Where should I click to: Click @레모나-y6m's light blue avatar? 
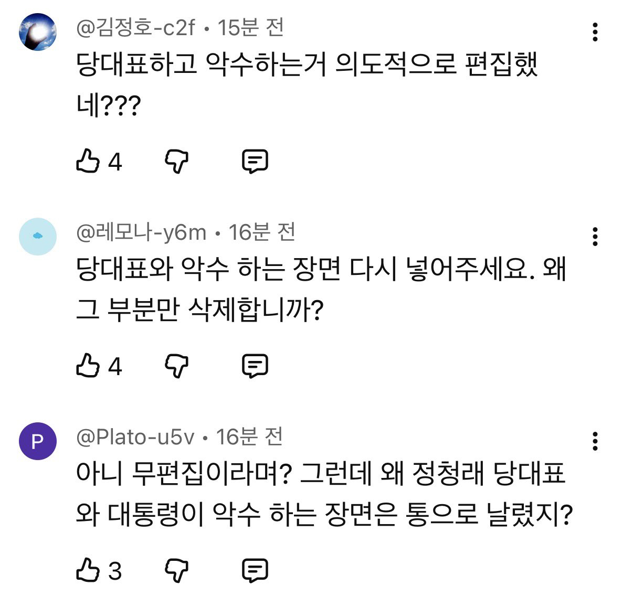pos(37,237)
